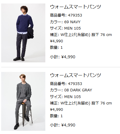Select product number of dark gray item
The image size is (120, 134).
pyautogui.click(x=66, y=84)
